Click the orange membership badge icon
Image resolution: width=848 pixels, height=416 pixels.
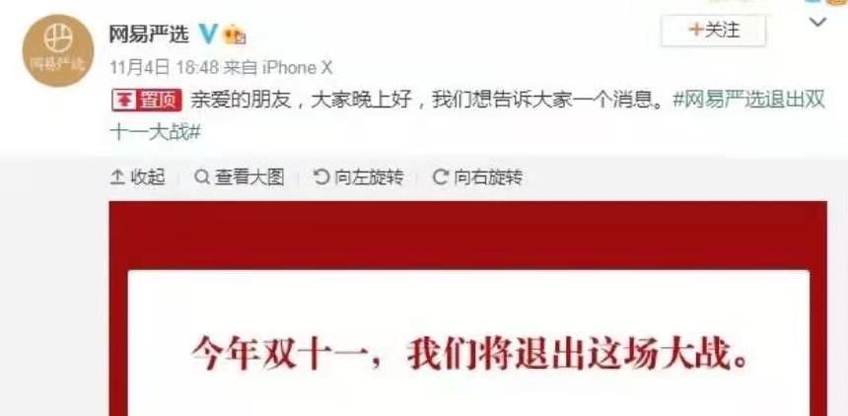pyautogui.click(x=234, y=35)
